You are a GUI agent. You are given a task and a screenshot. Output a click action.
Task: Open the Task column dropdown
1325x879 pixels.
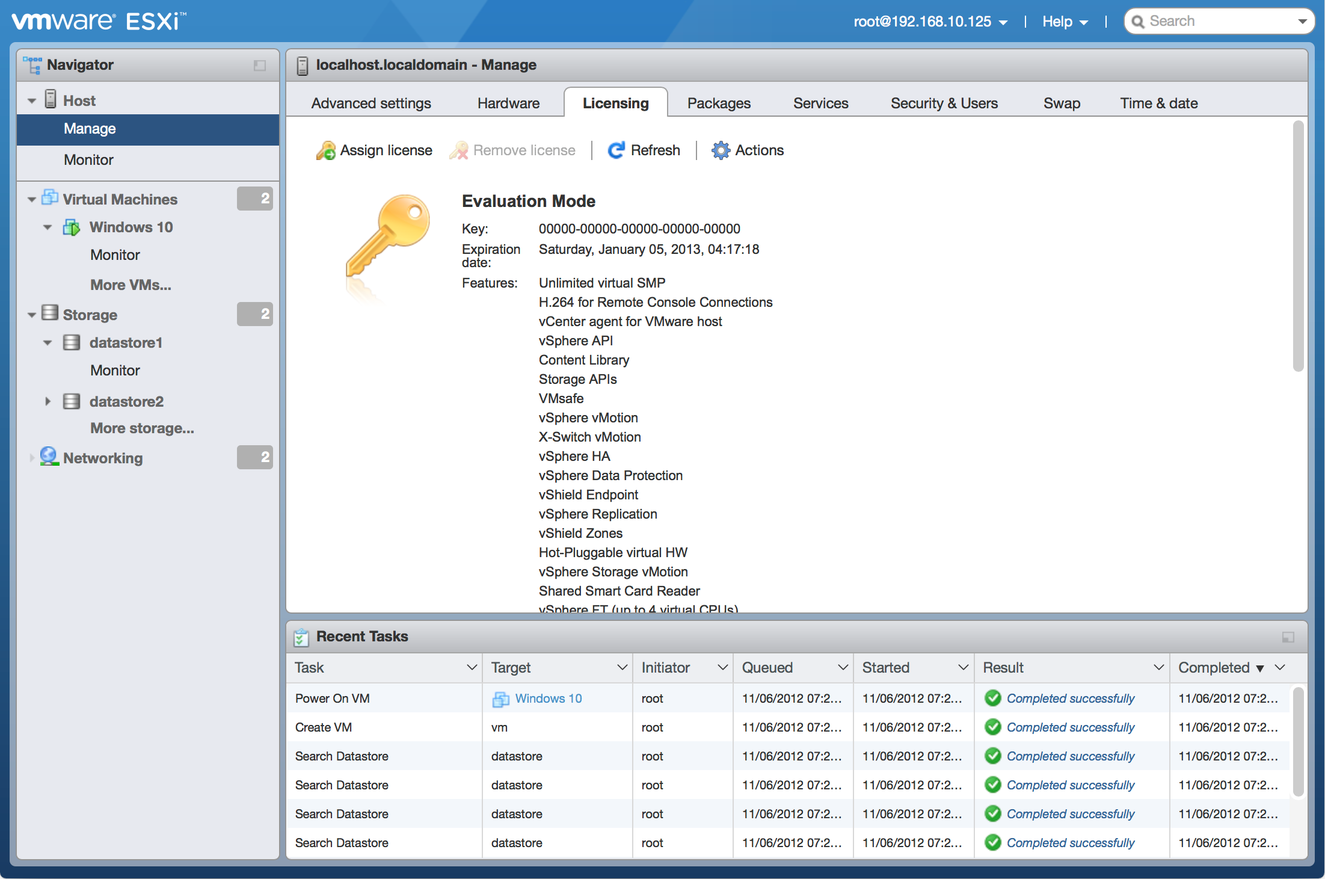pos(472,667)
